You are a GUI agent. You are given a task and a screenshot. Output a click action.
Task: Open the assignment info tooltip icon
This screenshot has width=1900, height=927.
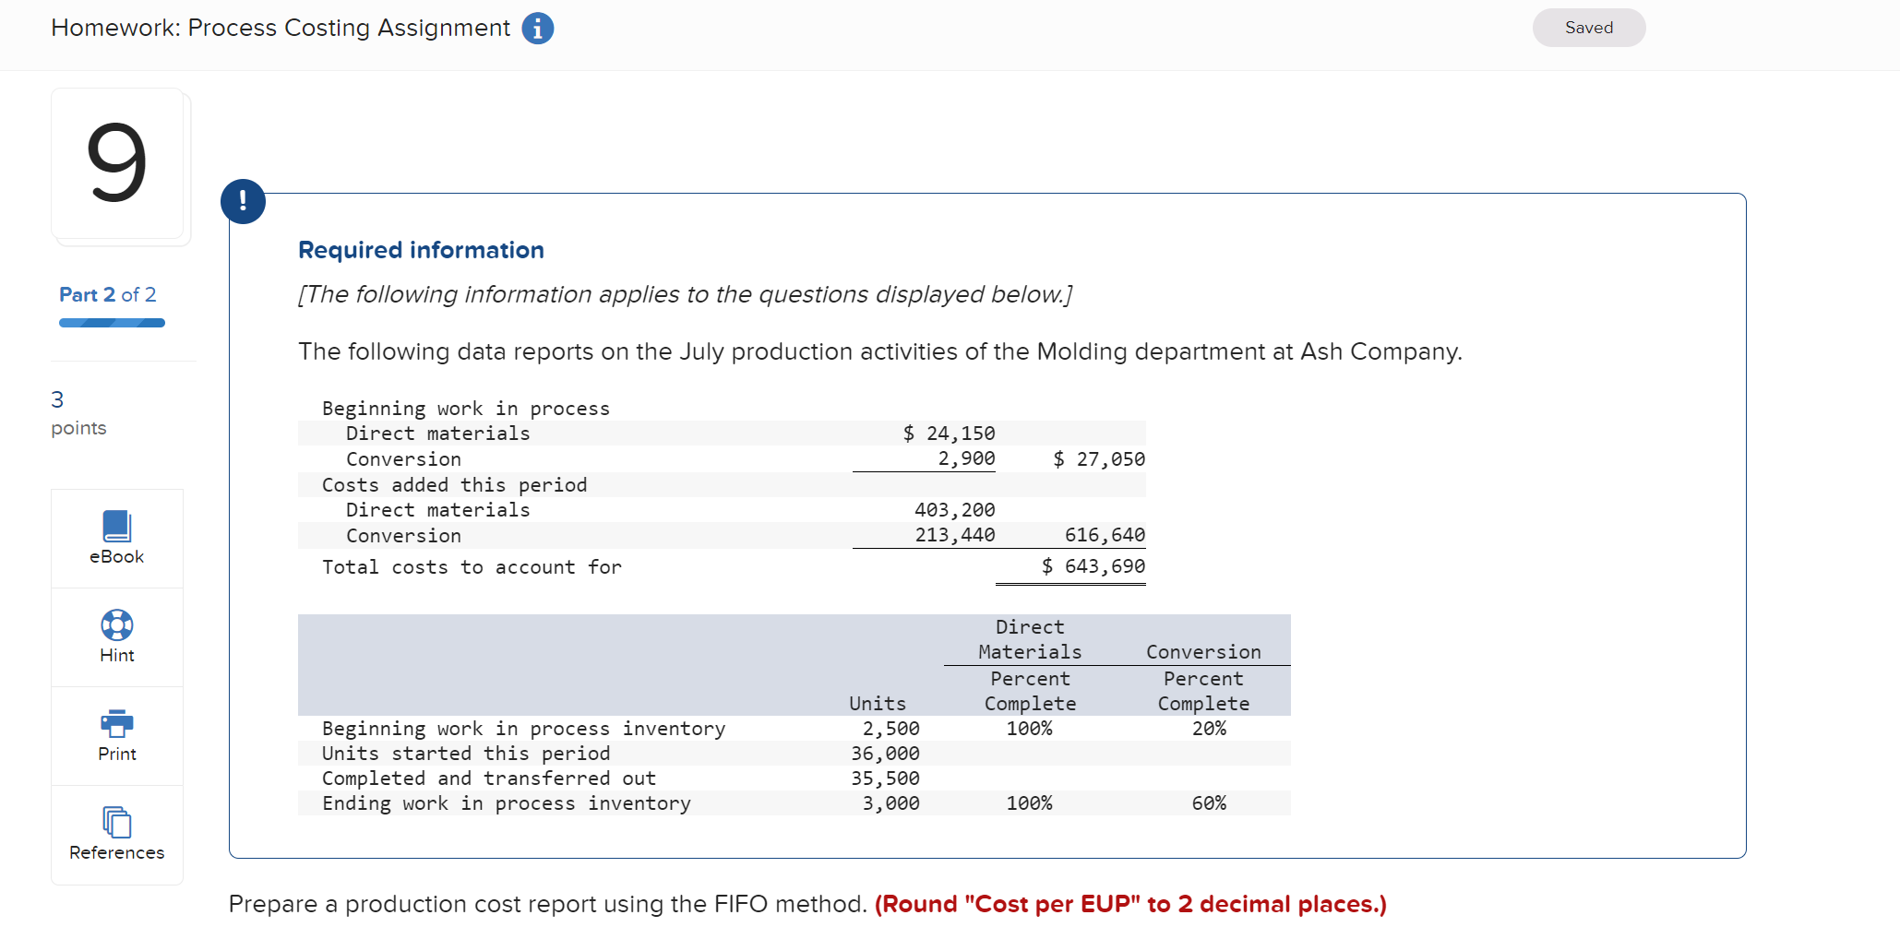[x=536, y=28]
